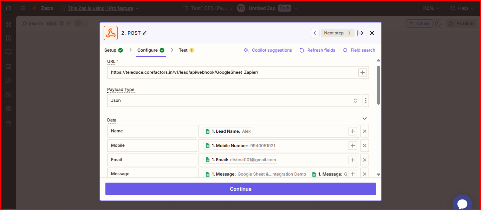Click the Webhooks app icon beside 2. POST
Viewport: 481px width, 210px height.
click(111, 33)
